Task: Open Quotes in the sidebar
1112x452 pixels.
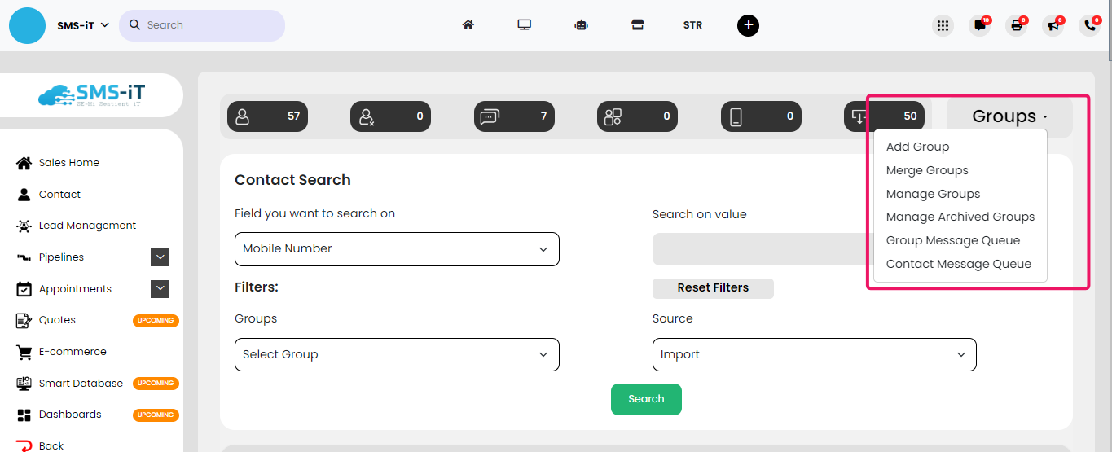Action: tap(57, 320)
